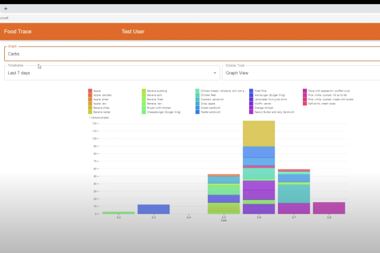Click the Biryani with chicken legend label

point(159,108)
